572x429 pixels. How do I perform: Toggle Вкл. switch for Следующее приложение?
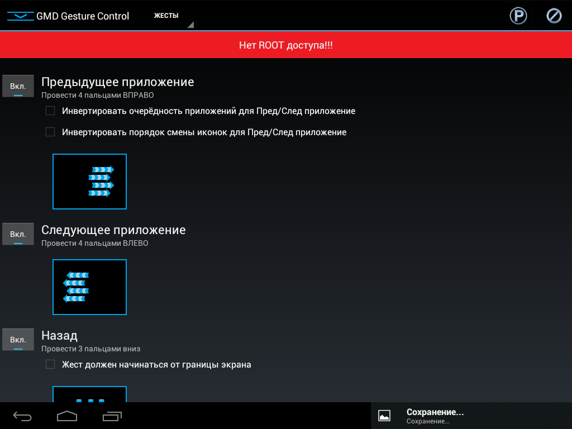[18, 234]
